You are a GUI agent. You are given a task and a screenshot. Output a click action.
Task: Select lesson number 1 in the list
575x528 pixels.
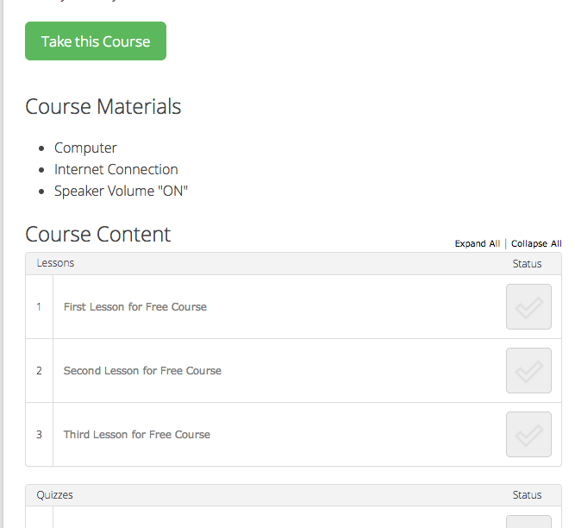(39, 307)
